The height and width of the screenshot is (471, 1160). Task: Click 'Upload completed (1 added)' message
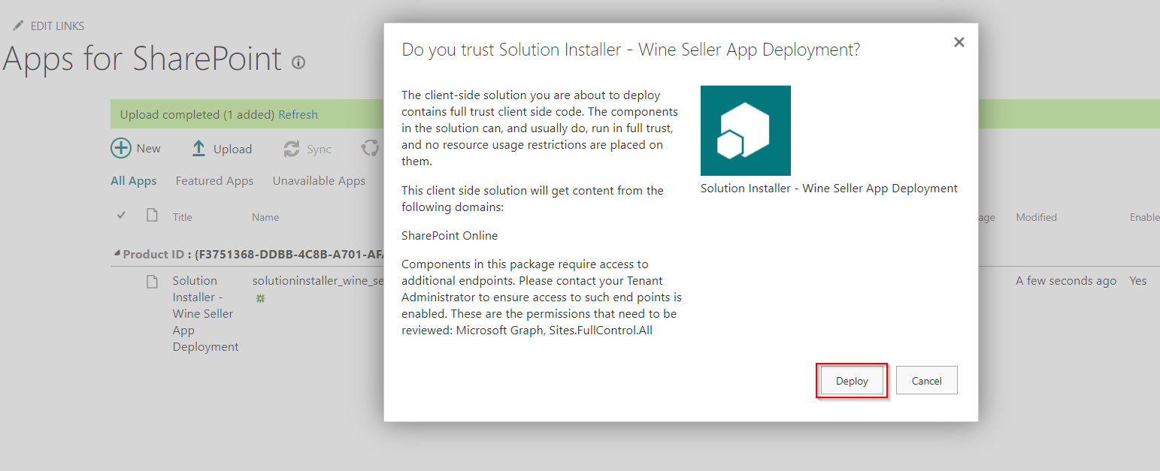(x=198, y=115)
